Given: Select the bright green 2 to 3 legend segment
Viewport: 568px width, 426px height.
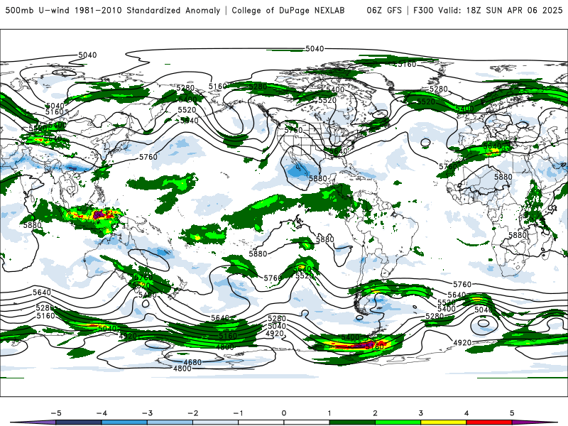Looking at the screenshot, I should click(398, 422).
